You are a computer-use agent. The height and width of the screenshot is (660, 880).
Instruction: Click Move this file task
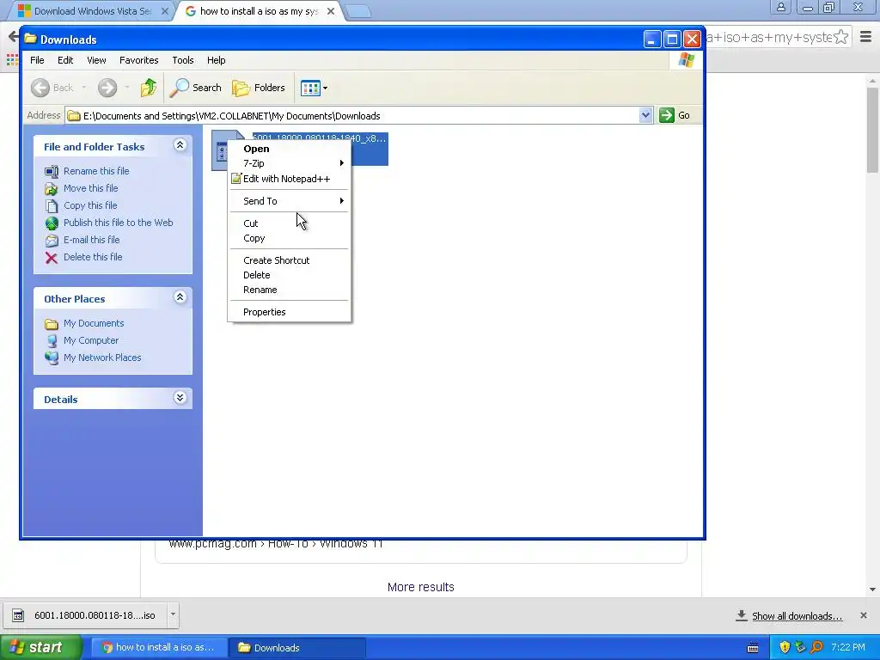(90, 188)
